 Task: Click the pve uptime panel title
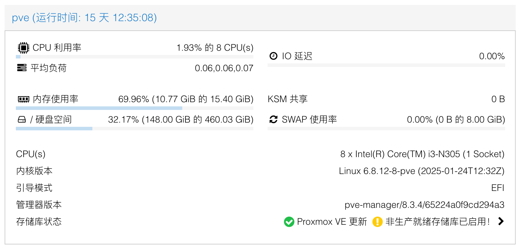tap(85, 18)
